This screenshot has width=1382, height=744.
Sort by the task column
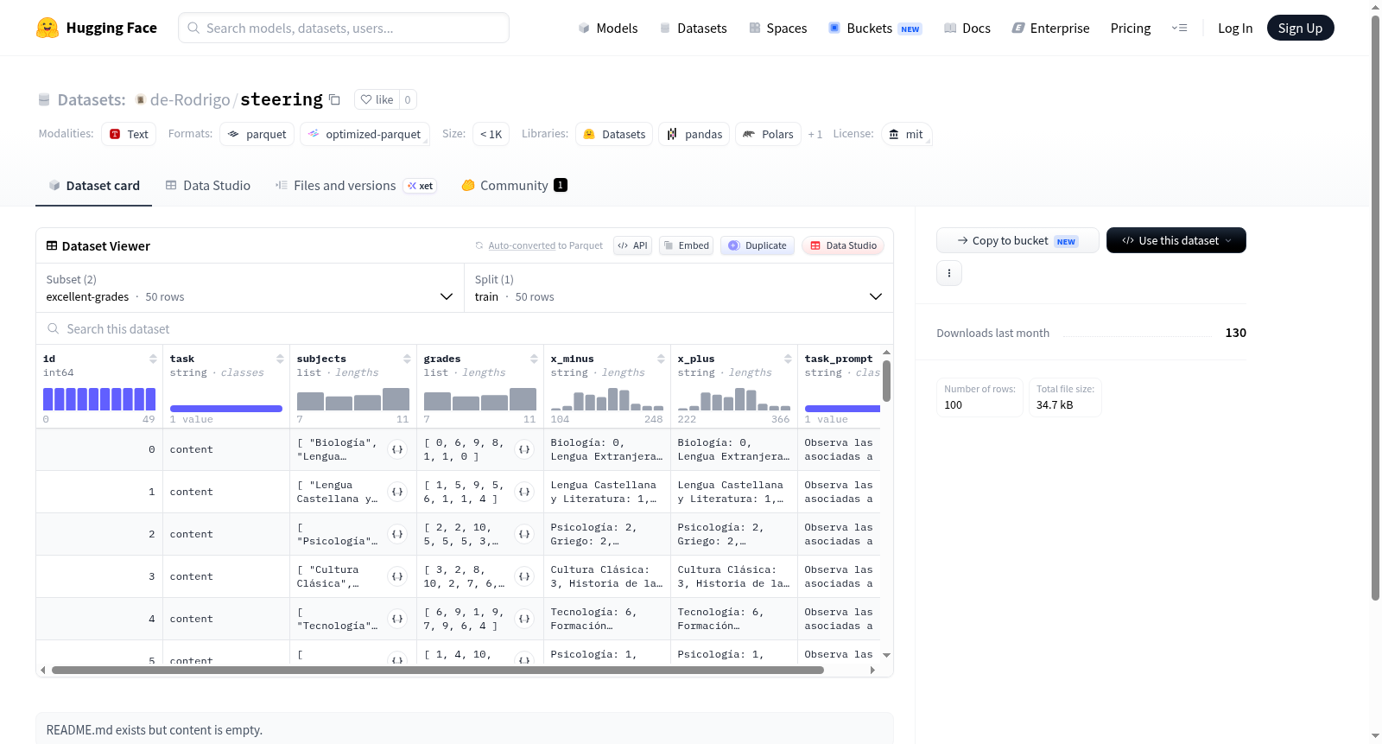click(280, 359)
